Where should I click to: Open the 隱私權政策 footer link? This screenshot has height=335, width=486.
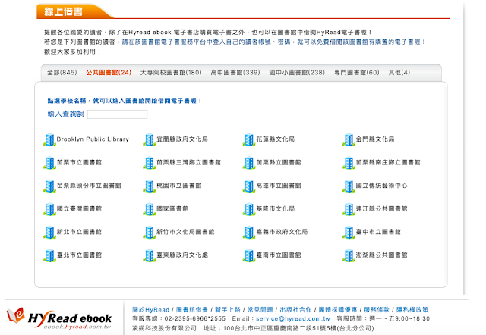412,310
